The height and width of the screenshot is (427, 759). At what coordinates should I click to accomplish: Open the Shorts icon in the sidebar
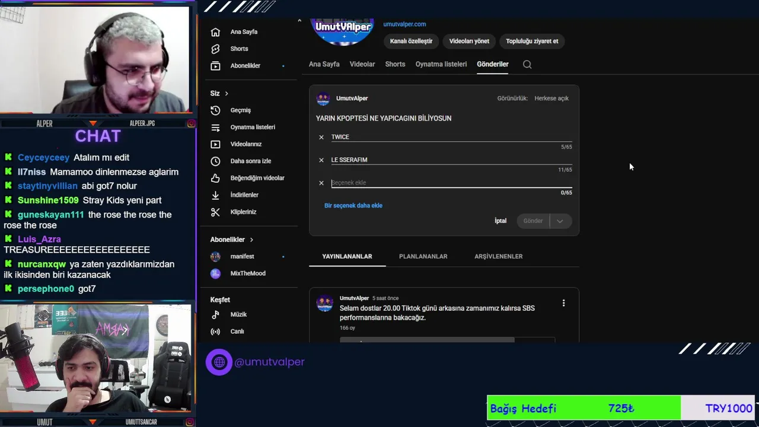pyautogui.click(x=215, y=49)
